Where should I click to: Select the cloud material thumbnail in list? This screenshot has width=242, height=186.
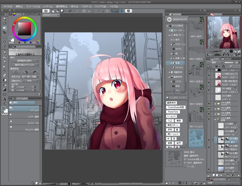pyautogui.click(x=196, y=139)
